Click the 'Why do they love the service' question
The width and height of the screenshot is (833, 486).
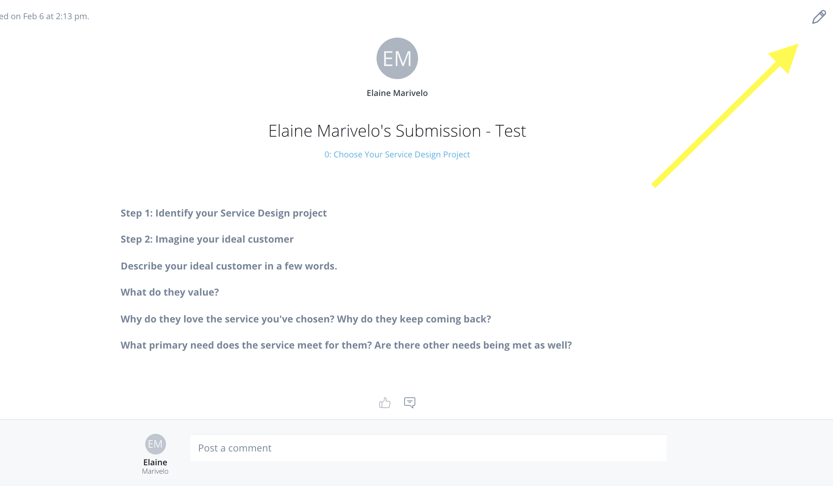point(306,319)
